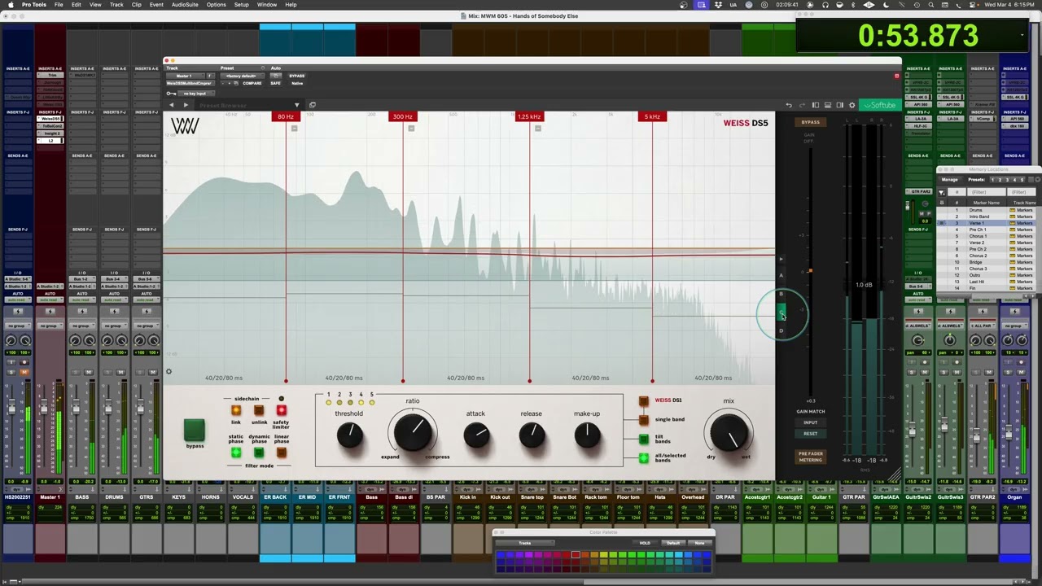Click COMPARE in the plugin header
The height and width of the screenshot is (586, 1042).
[x=252, y=83]
